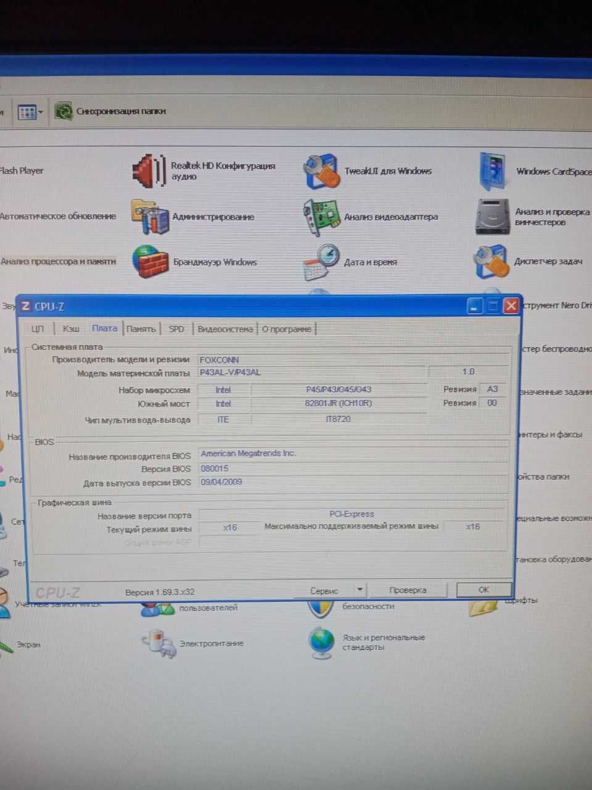Click the P45/P43/G45/G43 chipset value

339,389
